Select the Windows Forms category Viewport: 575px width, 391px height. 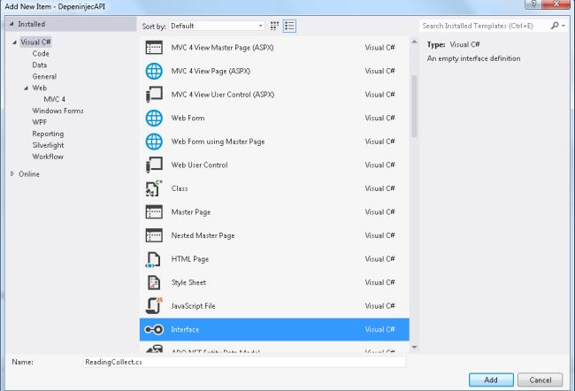pos(57,111)
